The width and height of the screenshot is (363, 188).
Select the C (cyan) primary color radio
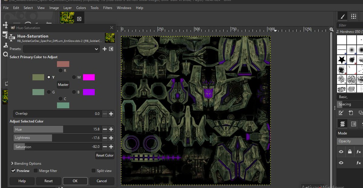click(x=60, y=99)
